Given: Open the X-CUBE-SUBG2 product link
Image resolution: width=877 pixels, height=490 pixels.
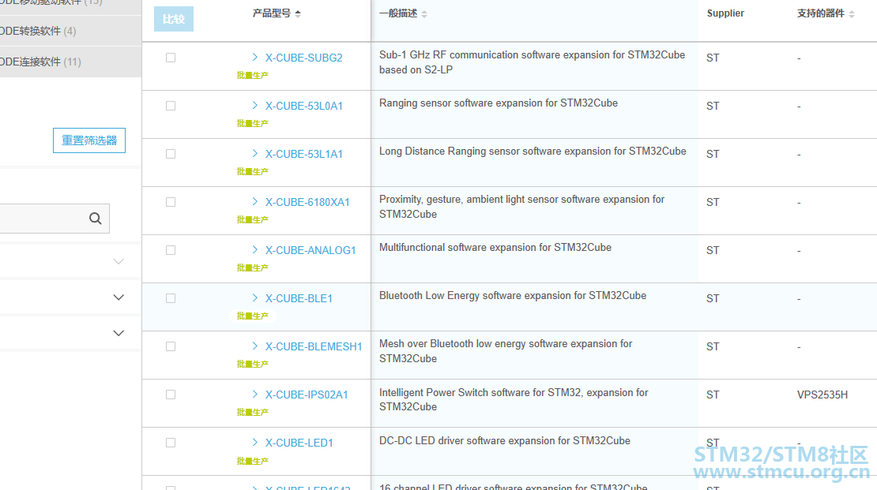Looking at the screenshot, I should pos(303,58).
